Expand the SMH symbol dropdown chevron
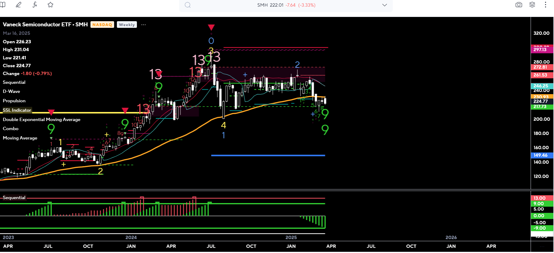The height and width of the screenshot is (253, 554). 384,5
